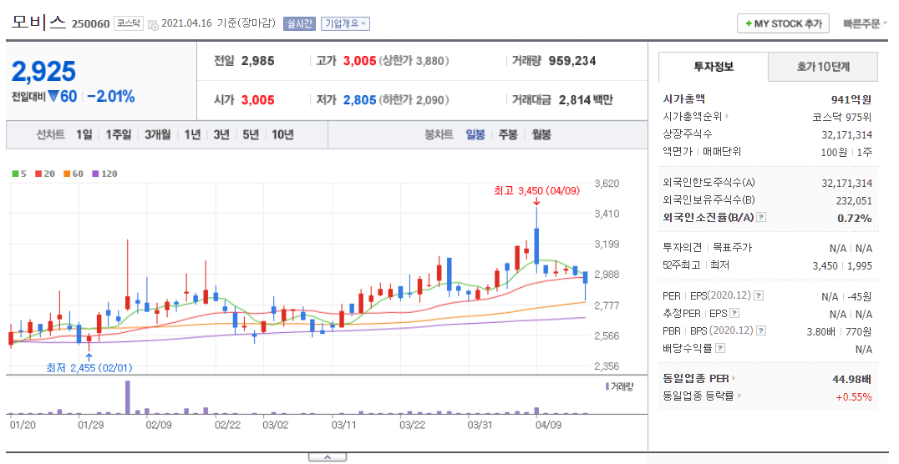The image size is (899, 464).
Task: Open the 기업개요 dropdown
Action: point(345,23)
